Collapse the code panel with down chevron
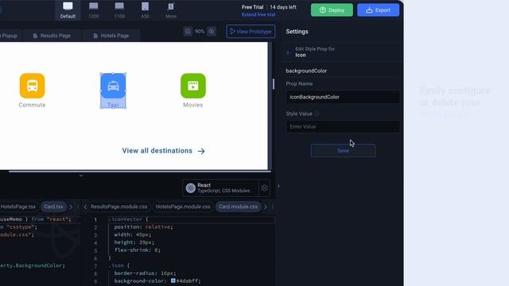 (x=81, y=176)
